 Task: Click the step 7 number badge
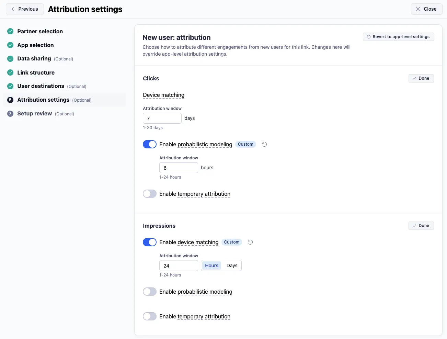[10, 114]
